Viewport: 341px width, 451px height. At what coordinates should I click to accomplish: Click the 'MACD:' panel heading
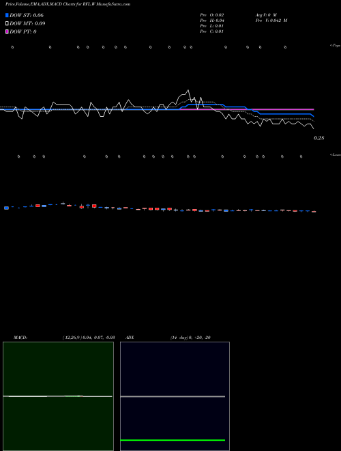(20, 338)
